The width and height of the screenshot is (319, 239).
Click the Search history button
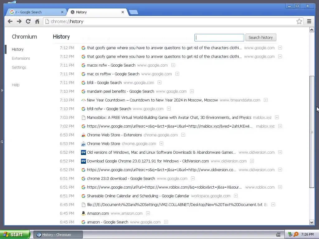[x=261, y=37]
